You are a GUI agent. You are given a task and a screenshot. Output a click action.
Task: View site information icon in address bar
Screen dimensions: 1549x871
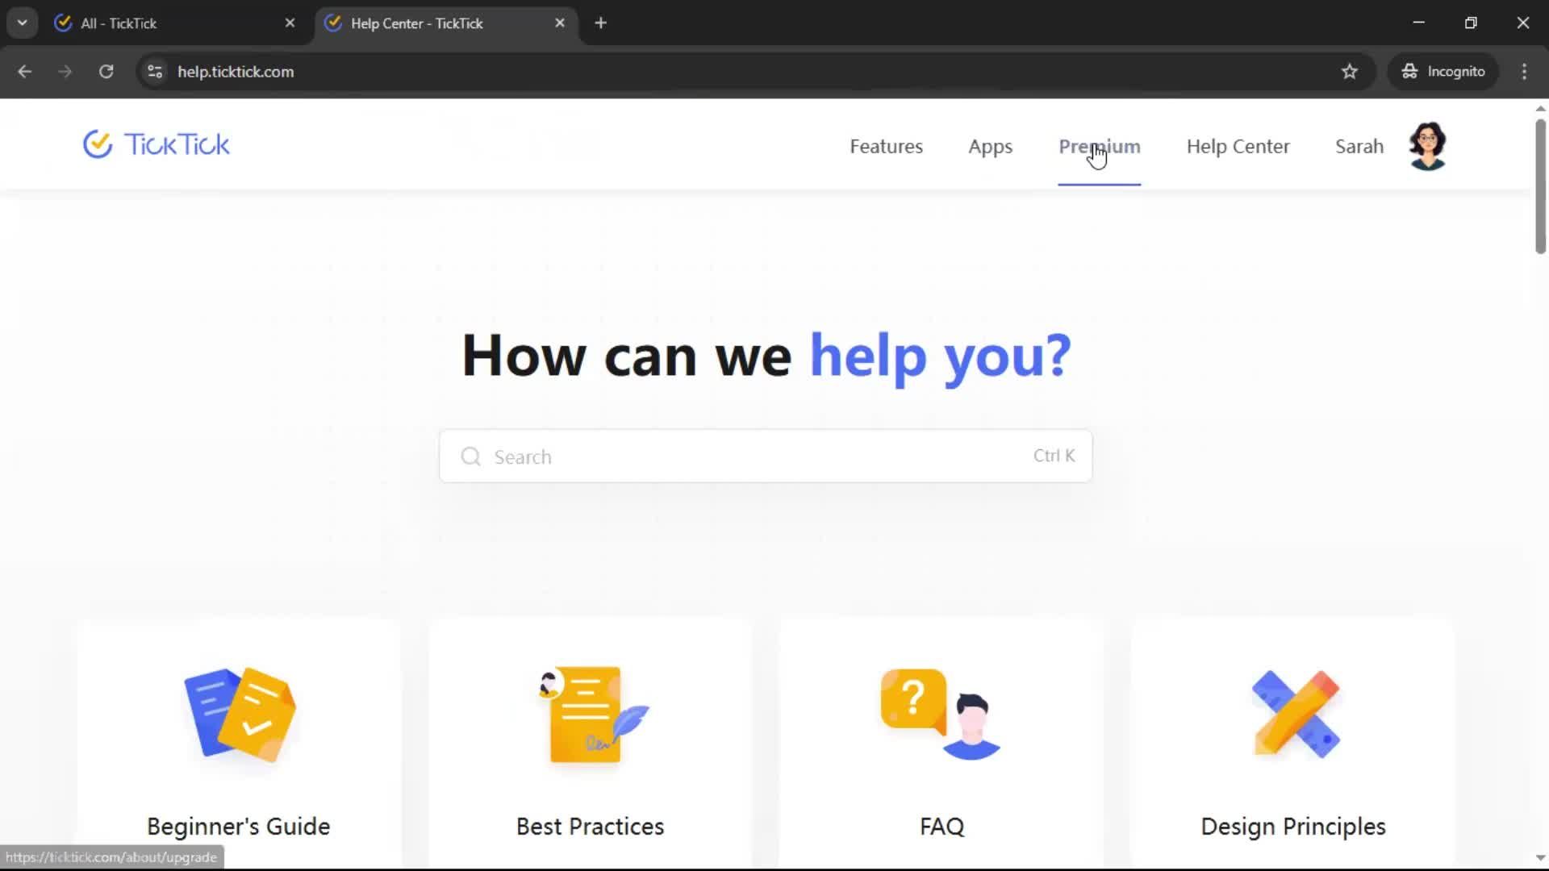155,72
